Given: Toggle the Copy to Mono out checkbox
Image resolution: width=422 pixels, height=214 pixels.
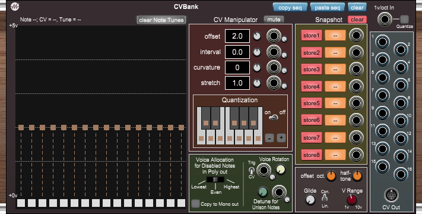Looking at the screenshot, I should pos(196,204).
